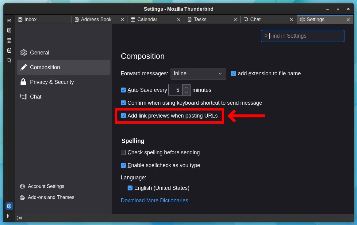The image size is (357, 225).
Task: Open Tasks from the spaces toolbar
Action: tap(9, 51)
